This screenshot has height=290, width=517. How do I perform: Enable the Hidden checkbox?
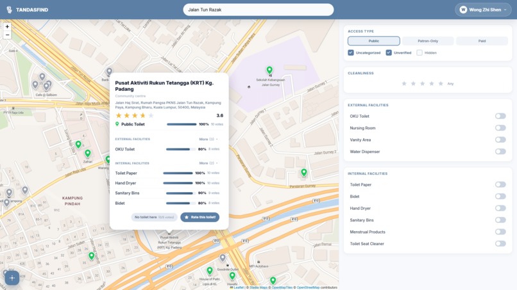(x=420, y=52)
